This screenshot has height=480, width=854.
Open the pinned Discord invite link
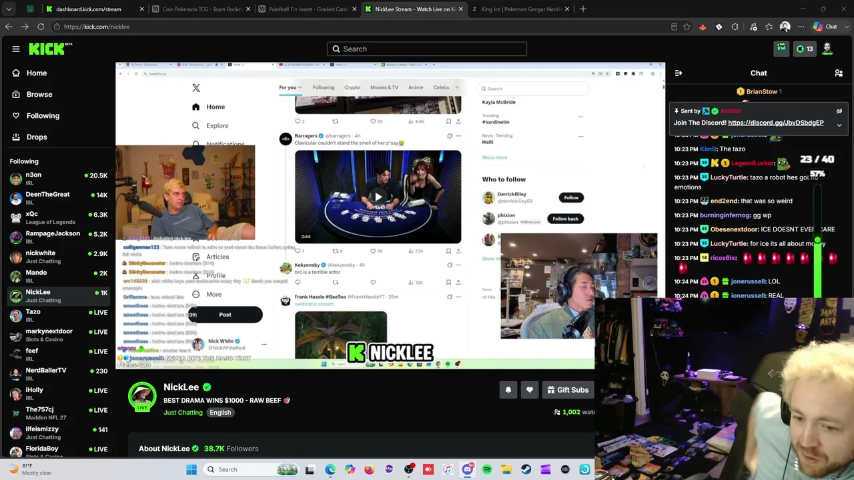pyautogui.click(x=776, y=123)
